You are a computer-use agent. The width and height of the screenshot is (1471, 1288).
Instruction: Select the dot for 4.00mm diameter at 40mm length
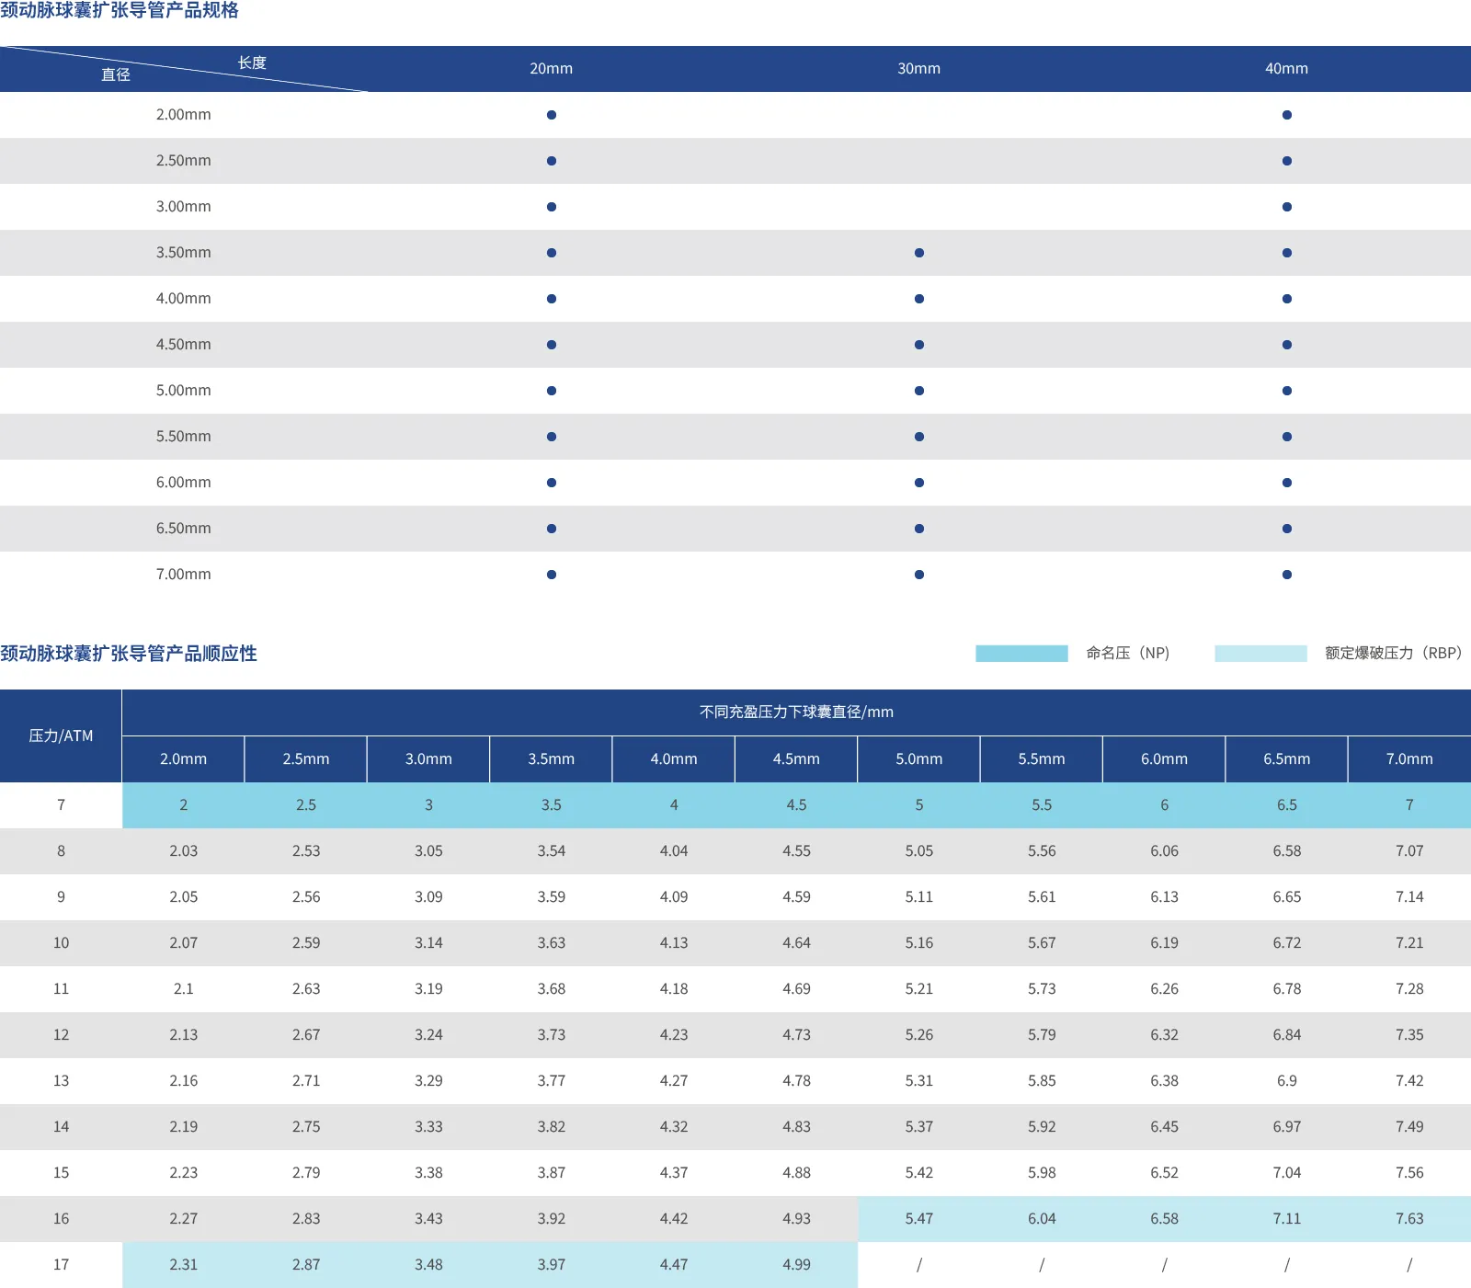1287,299
